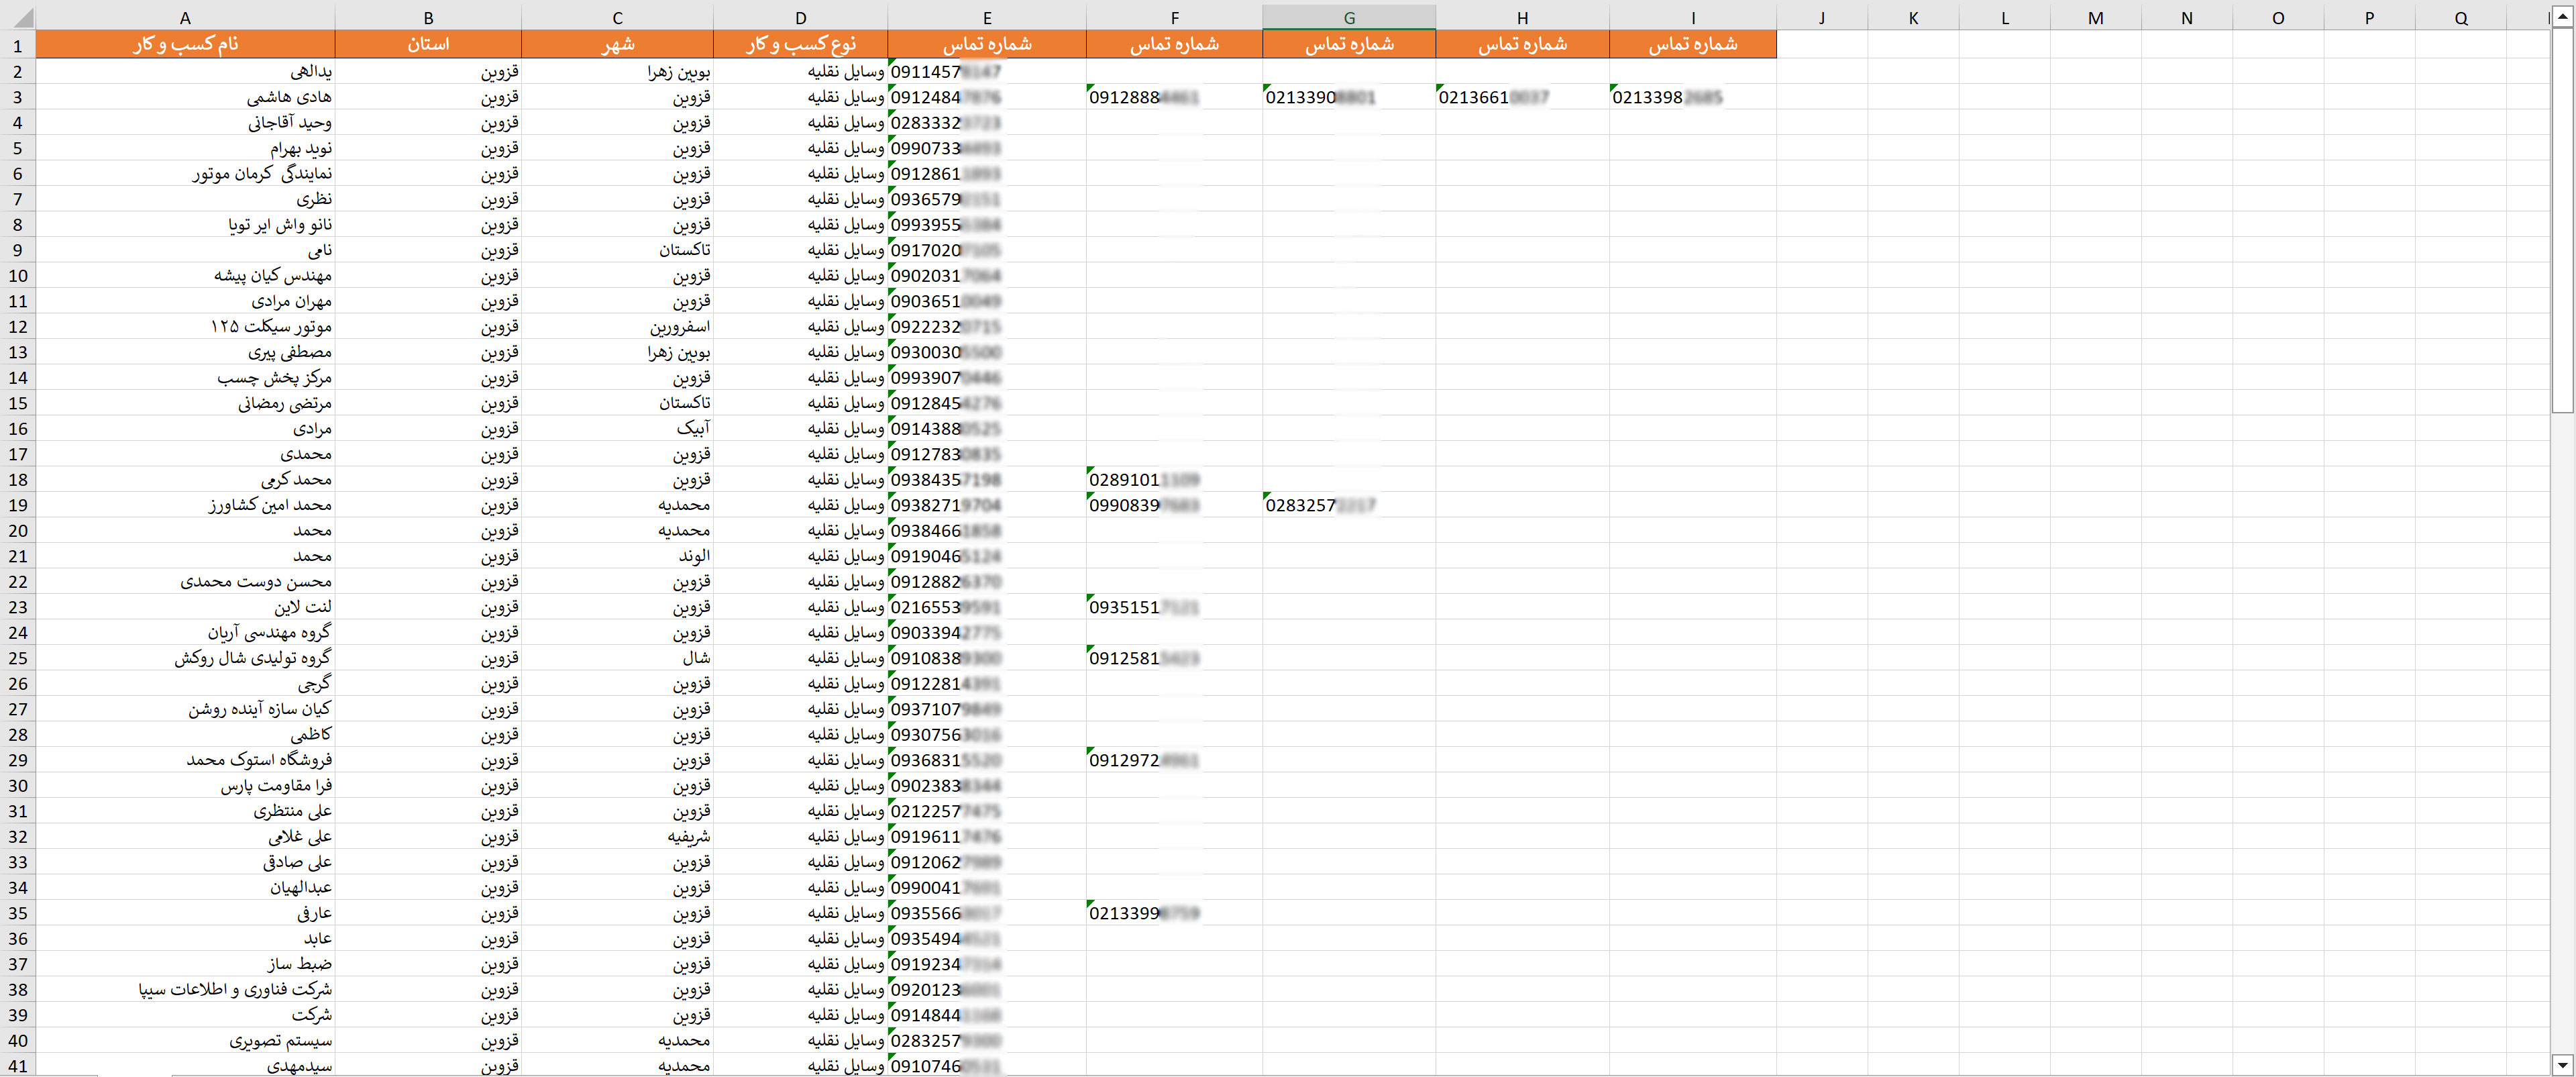Click the vertical scrollbar down arrow
Screen dimensions: 2576x1077
pyautogui.click(x=2562, y=1064)
